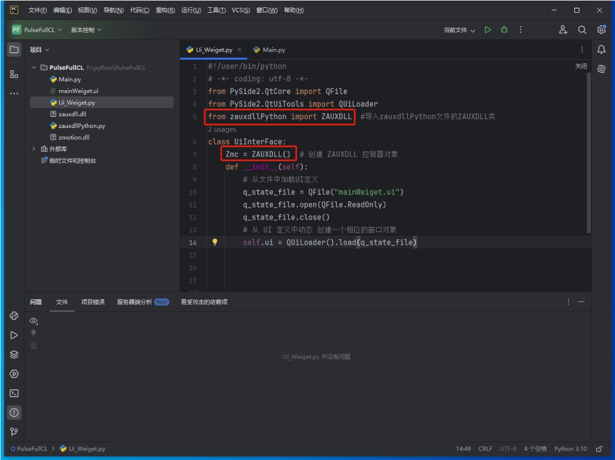The height and width of the screenshot is (460, 615).
Task: Open PulseFullCL project dropdown
Action: (37, 30)
